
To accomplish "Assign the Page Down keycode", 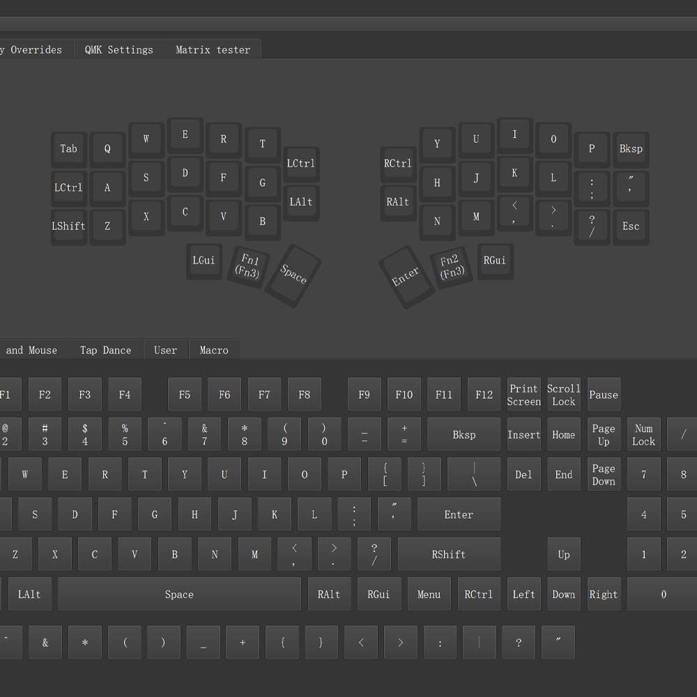I will pyautogui.click(x=604, y=475).
